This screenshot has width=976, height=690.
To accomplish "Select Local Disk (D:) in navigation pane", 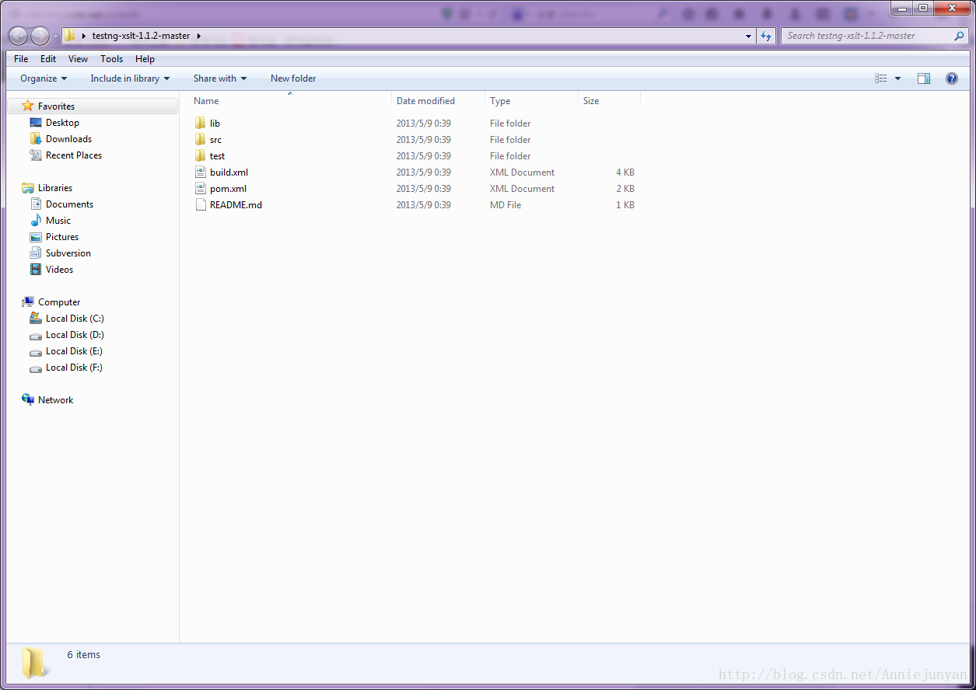I will (x=74, y=335).
